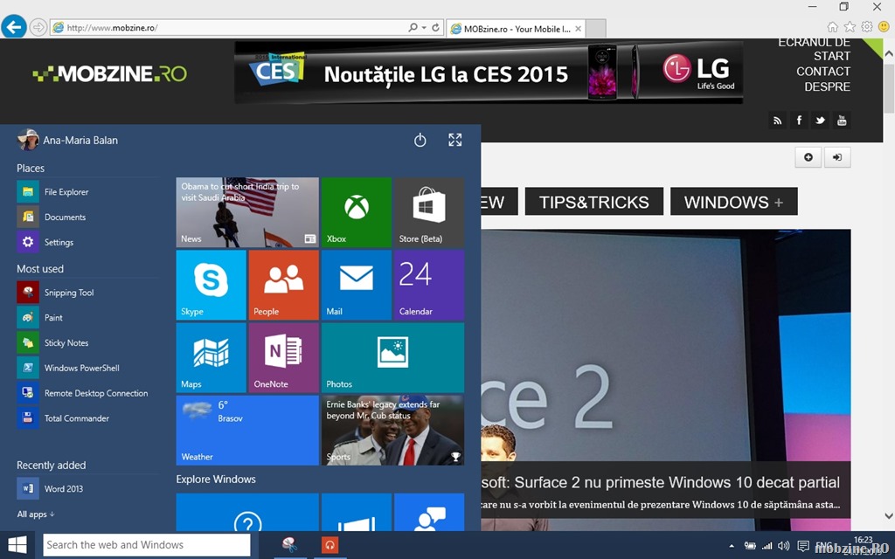Launch Snipping Tool from Most used
The image size is (895, 559).
point(87,293)
